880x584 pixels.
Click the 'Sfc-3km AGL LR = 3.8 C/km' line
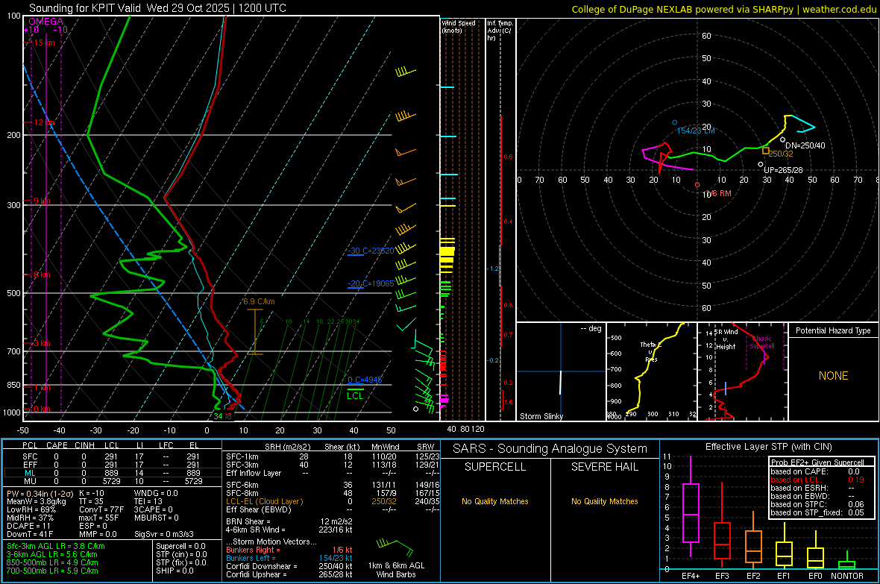click(x=56, y=547)
